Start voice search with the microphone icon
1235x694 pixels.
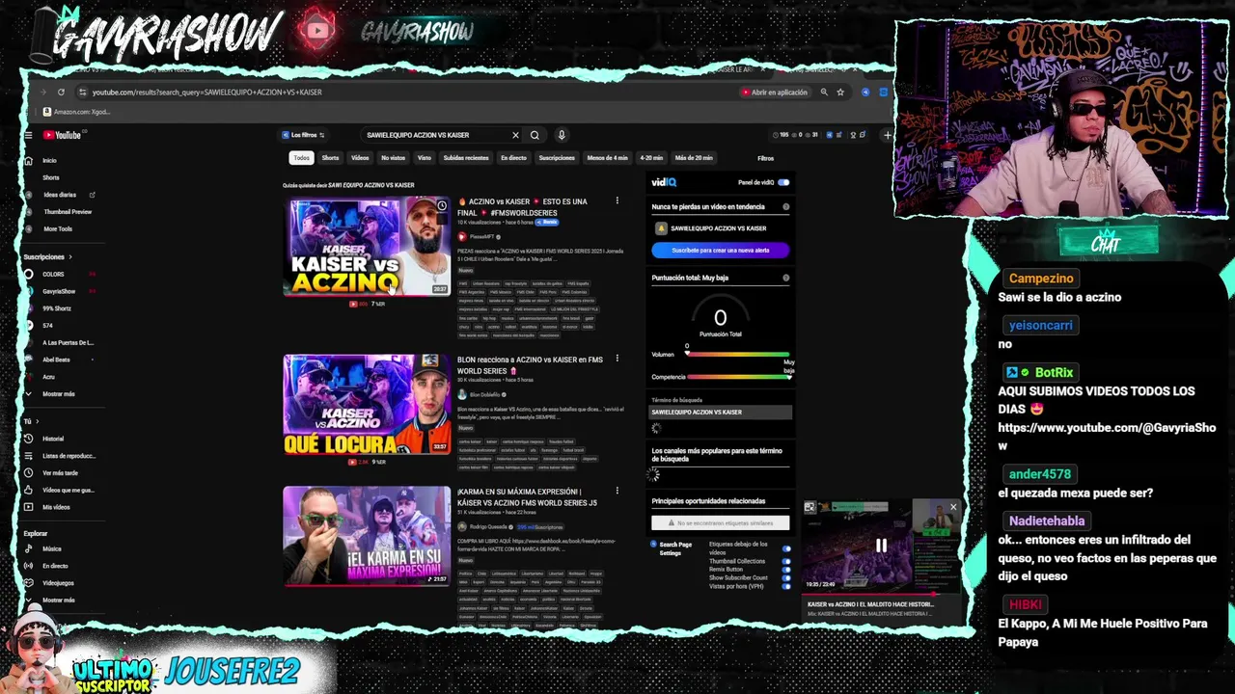tap(561, 135)
